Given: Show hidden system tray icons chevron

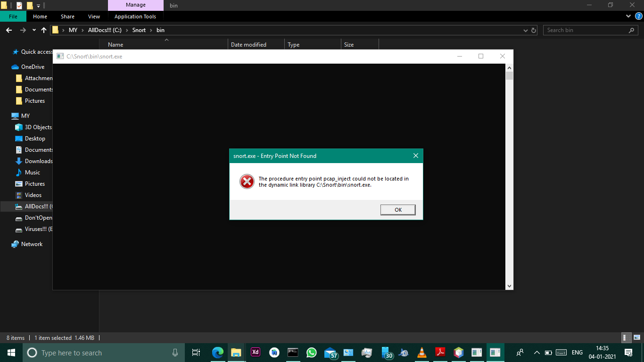Looking at the screenshot, I should click(x=537, y=353).
